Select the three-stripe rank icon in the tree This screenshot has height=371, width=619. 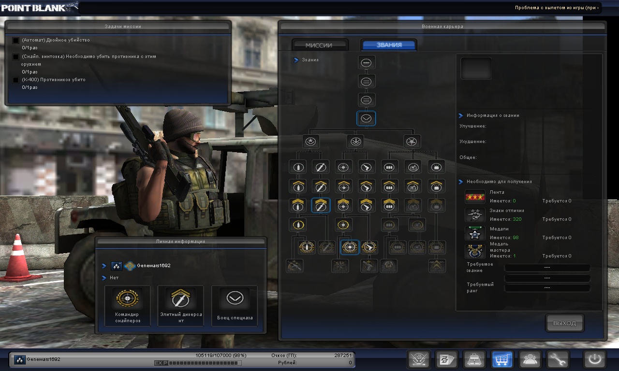click(367, 100)
